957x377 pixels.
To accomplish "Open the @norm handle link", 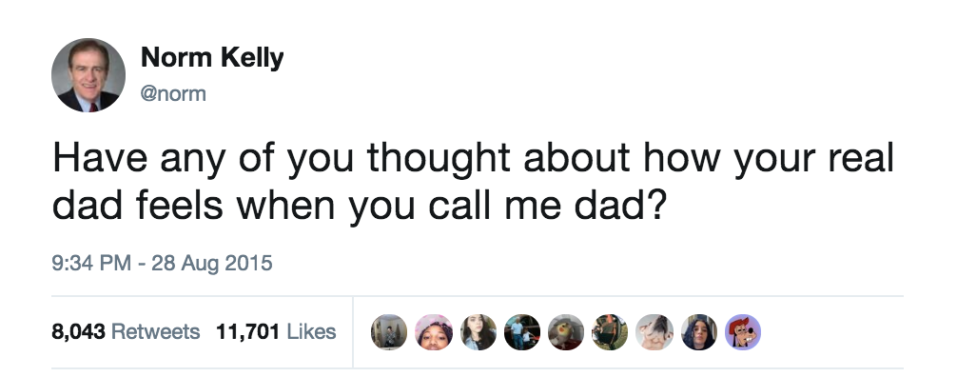I will tap(173, 94).
